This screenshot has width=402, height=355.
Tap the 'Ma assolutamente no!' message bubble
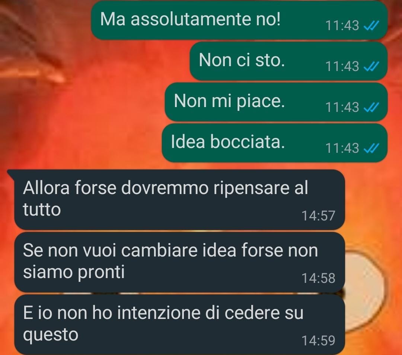(x=239, y=20)
